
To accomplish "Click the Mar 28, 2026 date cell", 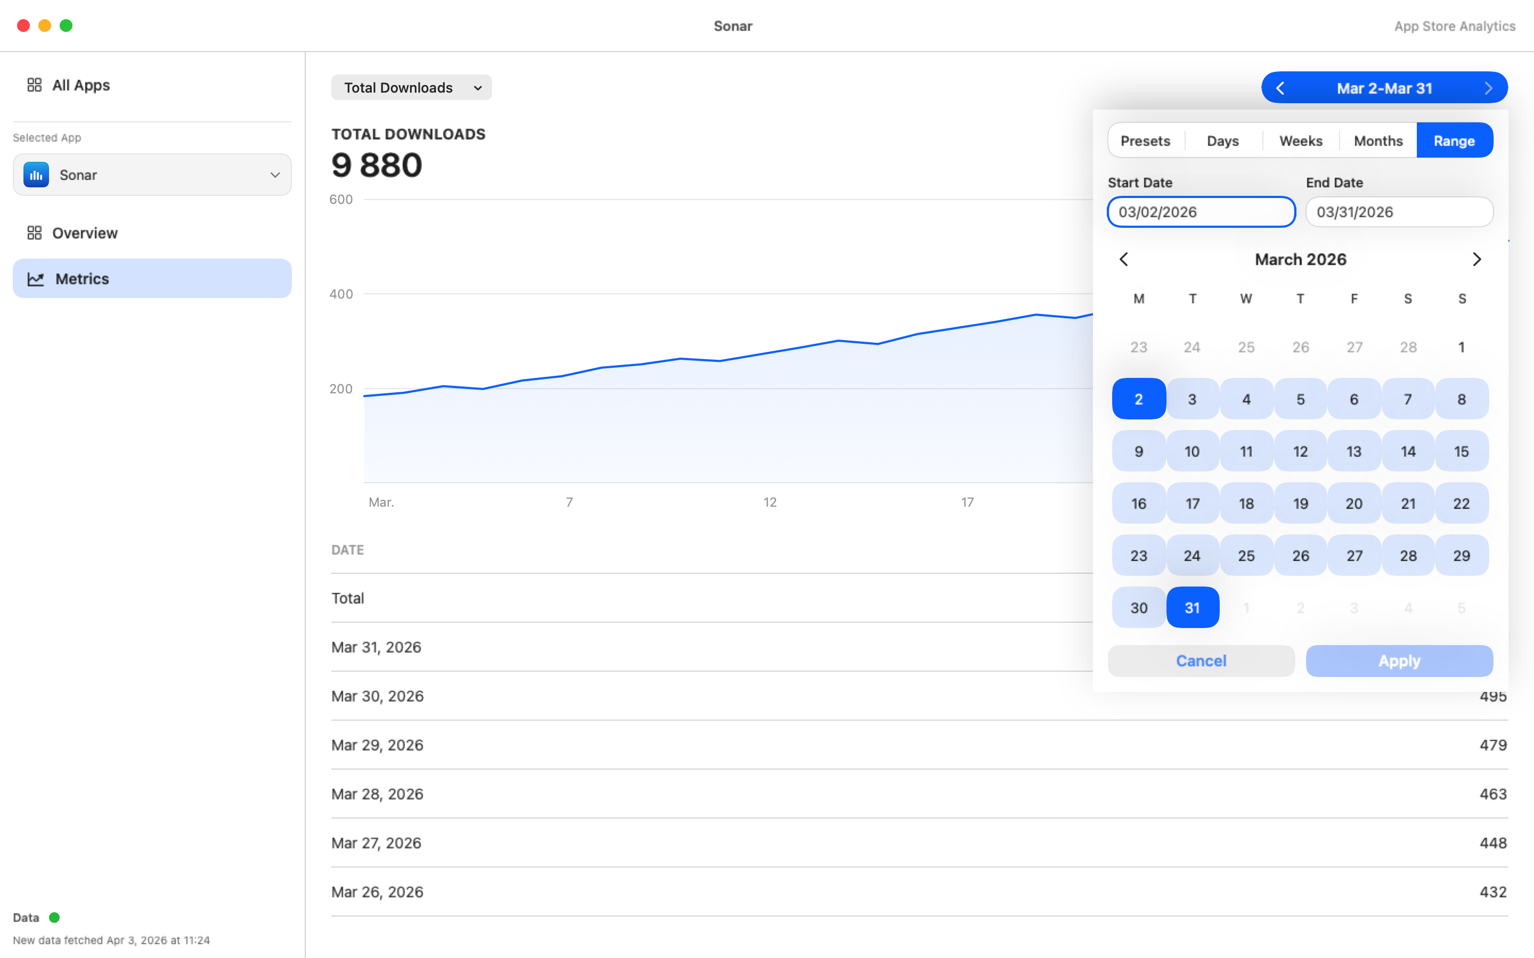I will pyautogui.click(x=377, y=794).
